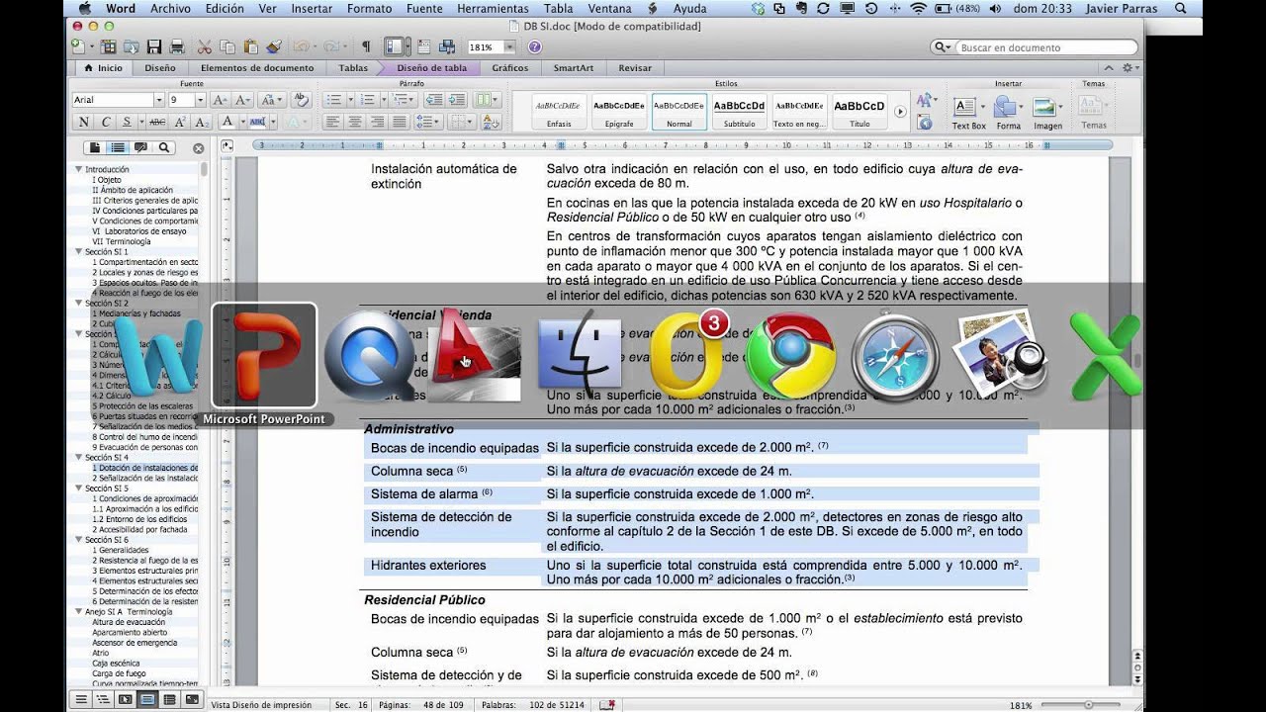Collapse the Sección SI 1 outline group

(x=78, y=252)
